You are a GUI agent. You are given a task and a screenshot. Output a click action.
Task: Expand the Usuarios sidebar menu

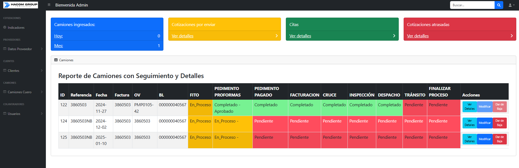23,114
